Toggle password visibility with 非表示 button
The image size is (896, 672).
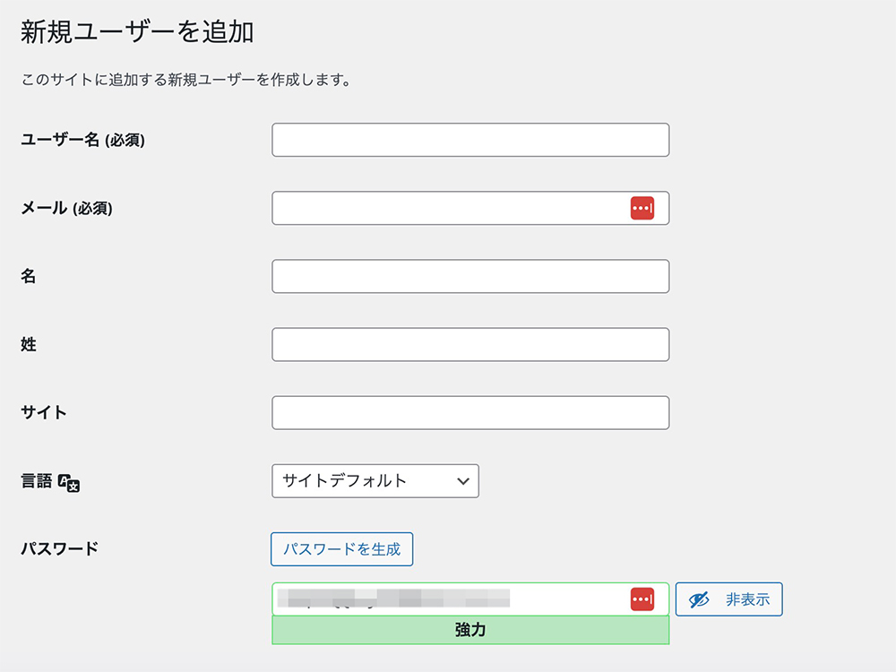(x=728, y=599)
